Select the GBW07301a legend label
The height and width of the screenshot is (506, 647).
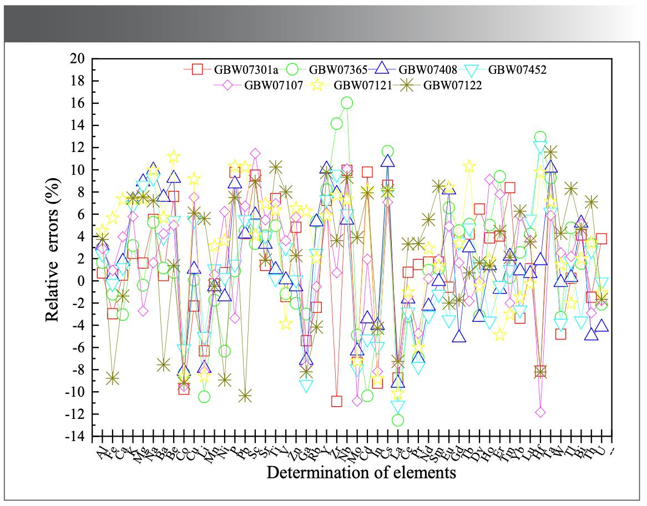(x=246, y=69)
